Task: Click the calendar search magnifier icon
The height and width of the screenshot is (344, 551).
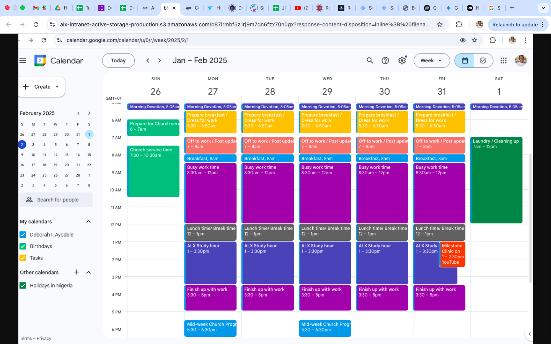Action: [370, 60]
